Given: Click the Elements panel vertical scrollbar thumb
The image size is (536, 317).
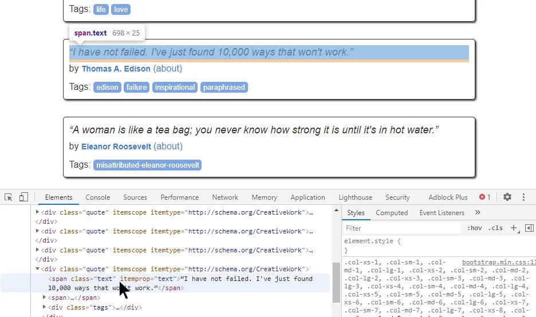Looking at the screenshot, I should pyautogui.click(x=336, y=283).
